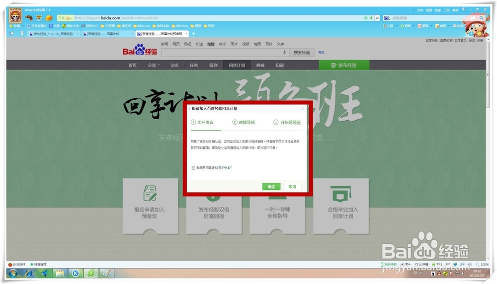Click the green refresh icon in address bar

tap(366, 18)
